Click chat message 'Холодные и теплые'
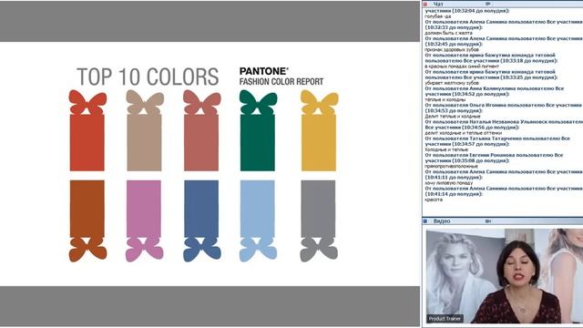The width and height of the screenshot is (583, 328). pos(446,149)
